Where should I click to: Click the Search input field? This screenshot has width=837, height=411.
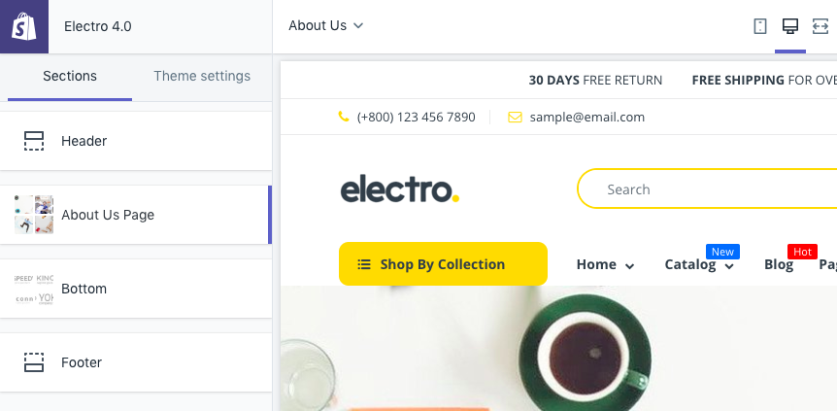pyautogui.click(x=707, y=189)
